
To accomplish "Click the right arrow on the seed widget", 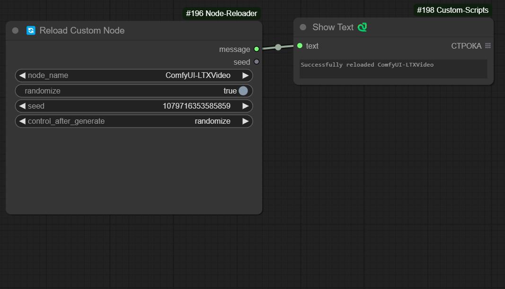I will coord(246,106).
